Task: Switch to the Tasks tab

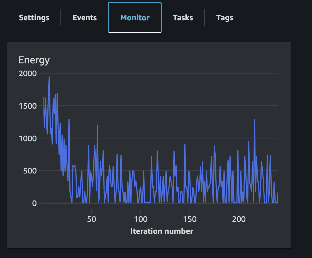Action: pyautogui.click(x=183, y=18)
